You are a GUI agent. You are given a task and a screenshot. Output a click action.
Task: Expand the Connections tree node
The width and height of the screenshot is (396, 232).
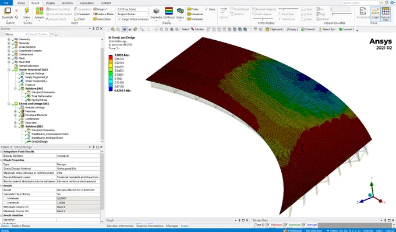click(x=9, y=54)
